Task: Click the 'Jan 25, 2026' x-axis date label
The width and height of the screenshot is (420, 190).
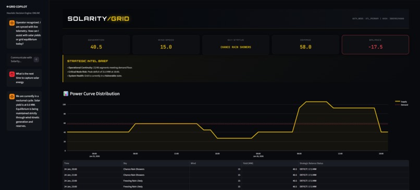Action: [94, 156]
